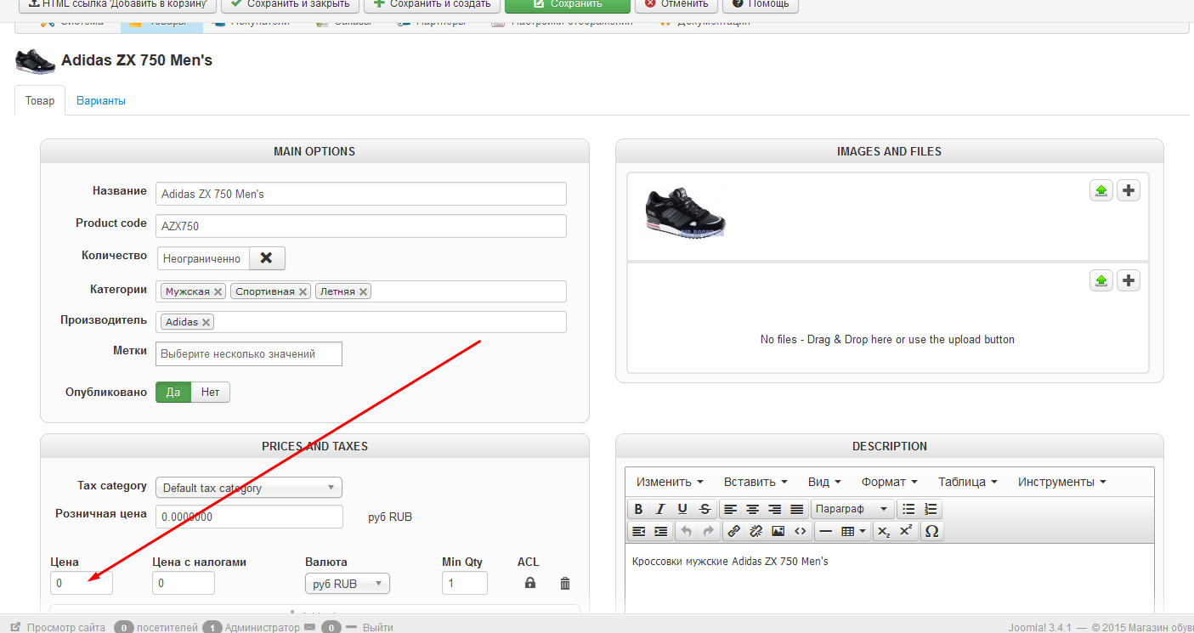Image resolution: width=1194 pixels, height=633 pixels.
Task: Remove the Спортивная category tag
Action: pos(303,291)
